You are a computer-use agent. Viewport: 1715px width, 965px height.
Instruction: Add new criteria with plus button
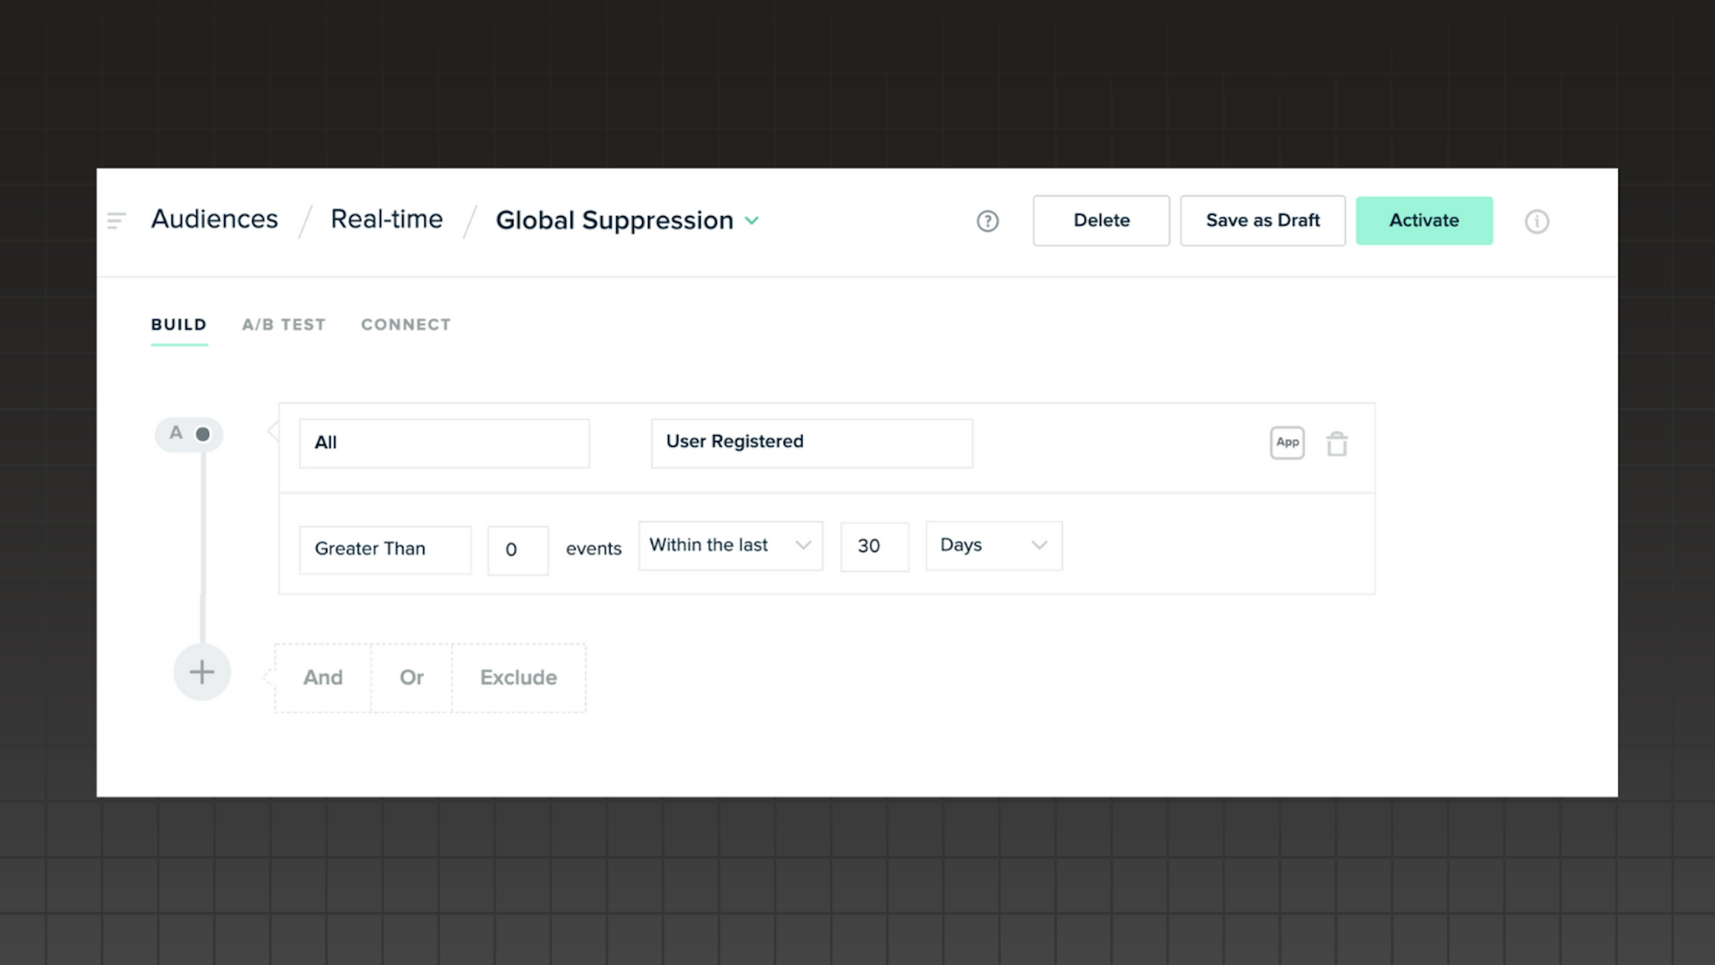(x=202, y=672)
